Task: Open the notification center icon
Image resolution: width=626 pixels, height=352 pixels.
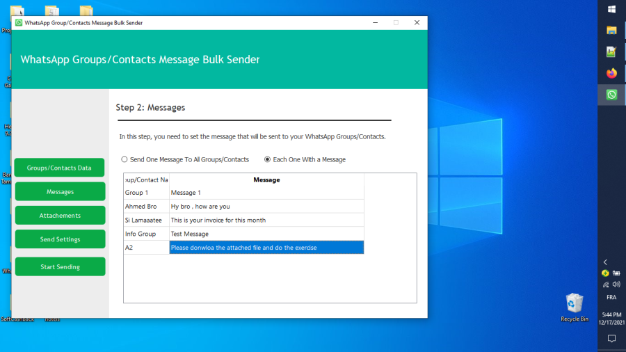Action: tap(611, 338)
